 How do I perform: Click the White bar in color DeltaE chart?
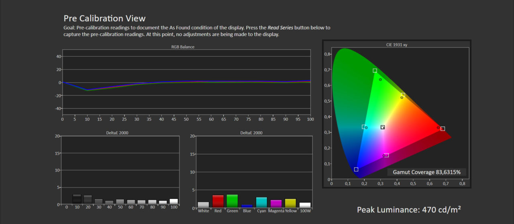[203, 205]
